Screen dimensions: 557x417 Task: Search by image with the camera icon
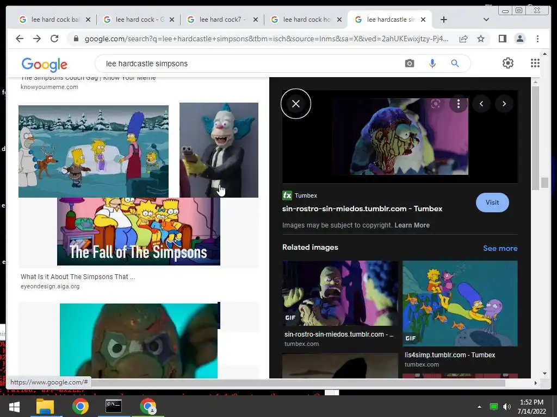pyautogui.click(x=409, y=64)
